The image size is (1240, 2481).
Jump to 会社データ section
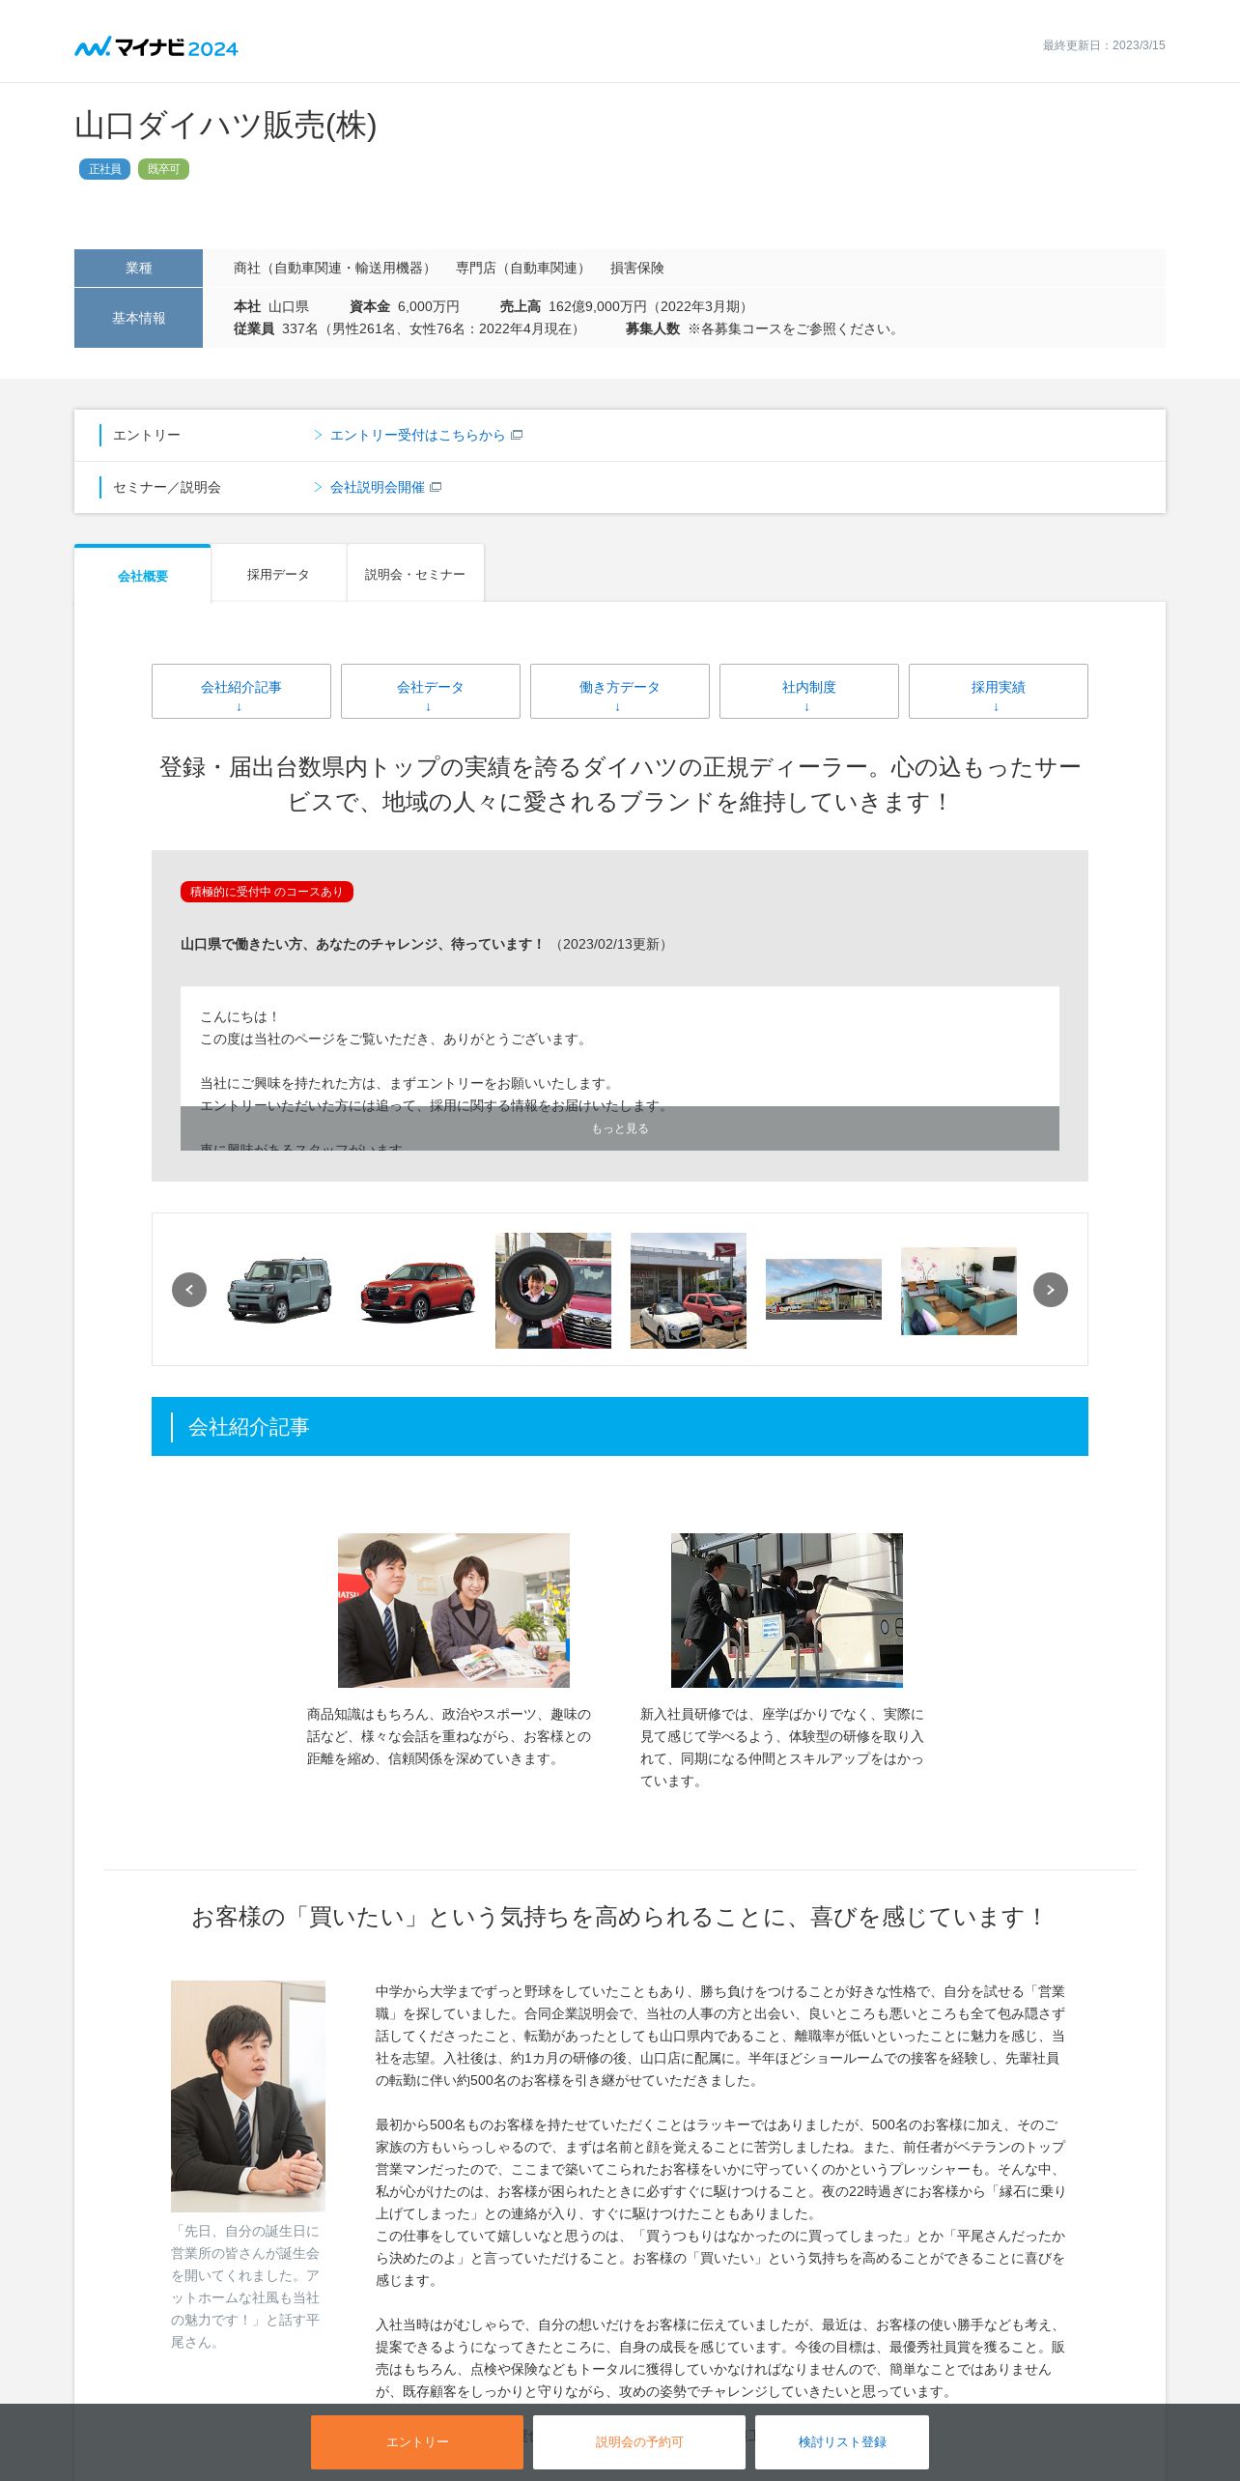[x=431, y=691]
